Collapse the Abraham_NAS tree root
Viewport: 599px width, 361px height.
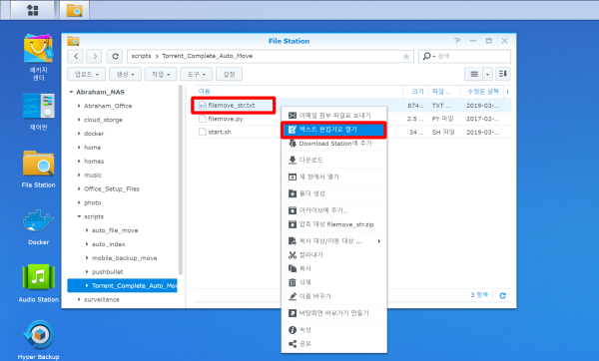pos(71,92)
